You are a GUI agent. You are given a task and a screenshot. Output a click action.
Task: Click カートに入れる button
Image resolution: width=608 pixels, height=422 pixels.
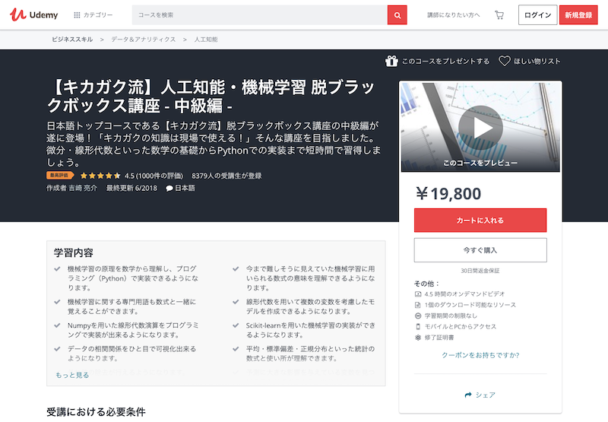coord(480,221)
